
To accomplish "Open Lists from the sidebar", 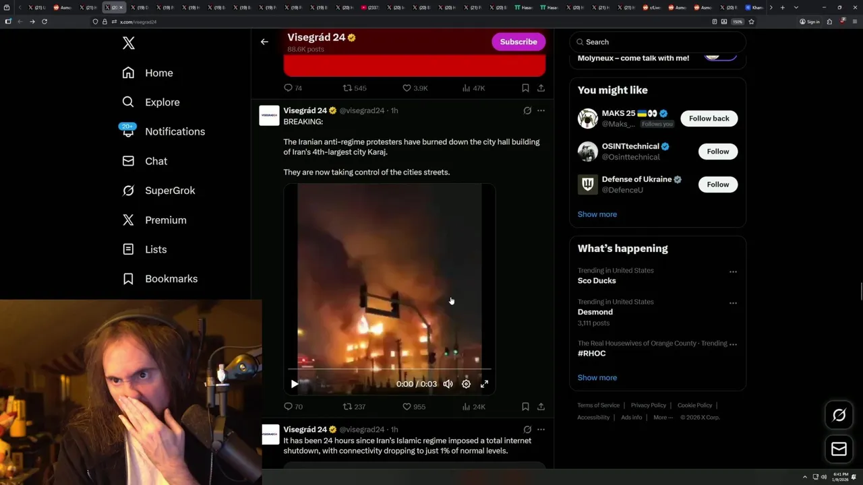I will pyautogui.click(x=144, y=249).
